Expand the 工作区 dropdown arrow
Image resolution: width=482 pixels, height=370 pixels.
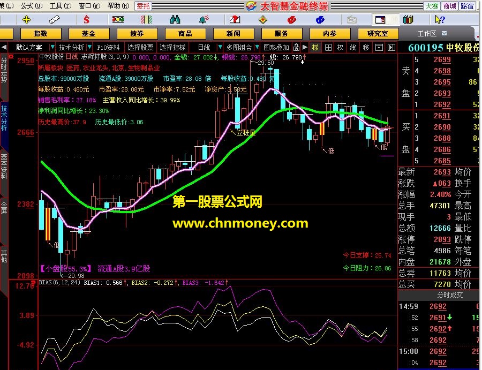(x=444, y=33)
